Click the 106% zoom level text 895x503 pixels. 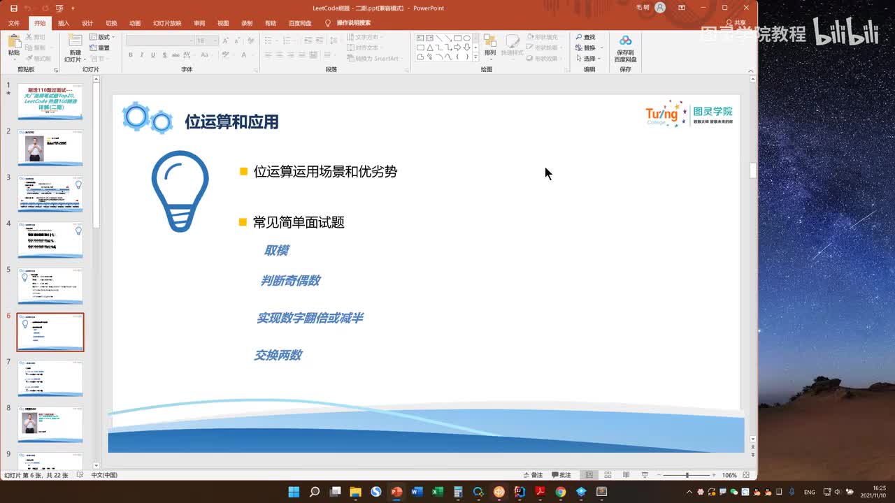[x=729, y=475]
